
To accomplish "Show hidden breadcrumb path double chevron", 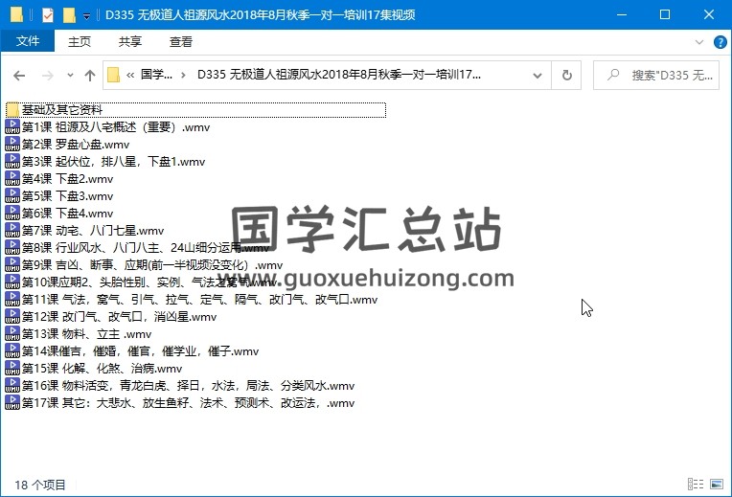I will 130,75.
